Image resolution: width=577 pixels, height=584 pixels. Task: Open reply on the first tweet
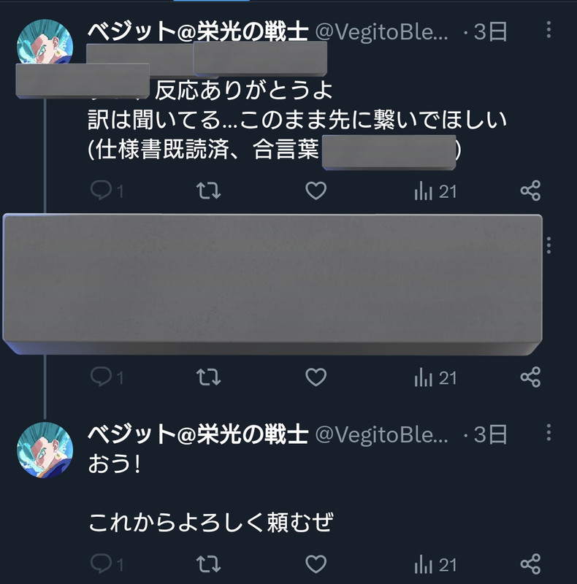point(106,191)
